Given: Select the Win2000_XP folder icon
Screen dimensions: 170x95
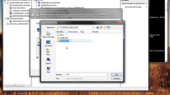Looking at the screenshot, I should [x=58, y=41].
